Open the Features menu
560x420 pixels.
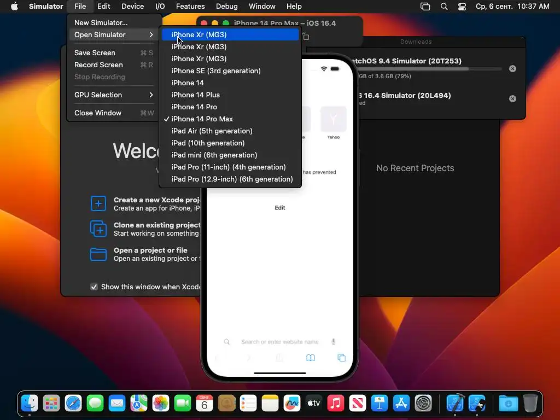click(x=190, y=7)
